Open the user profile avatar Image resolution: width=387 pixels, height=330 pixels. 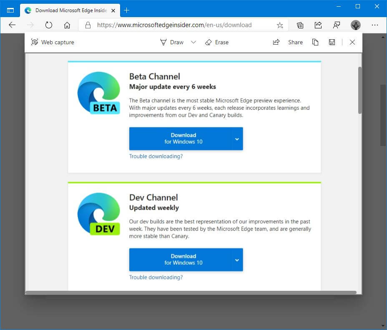(356, 25)
